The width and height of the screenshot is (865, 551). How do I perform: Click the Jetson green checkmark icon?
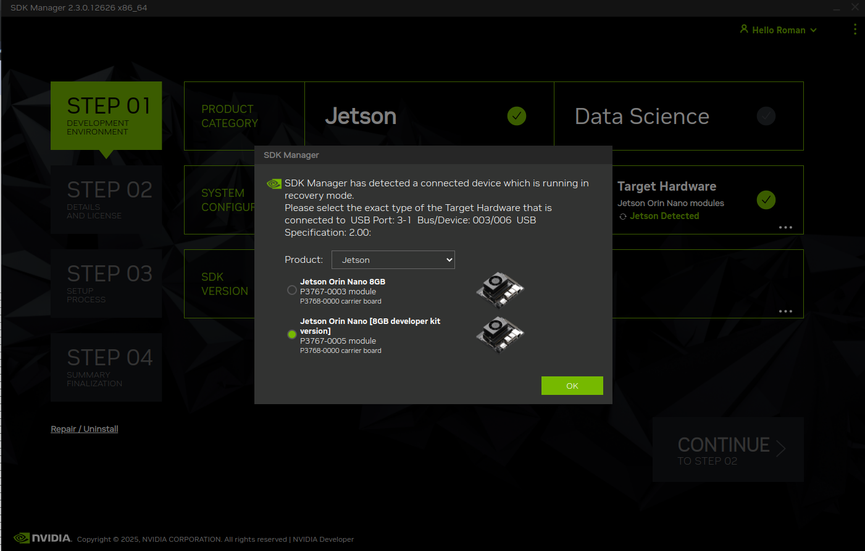(516, 116)
